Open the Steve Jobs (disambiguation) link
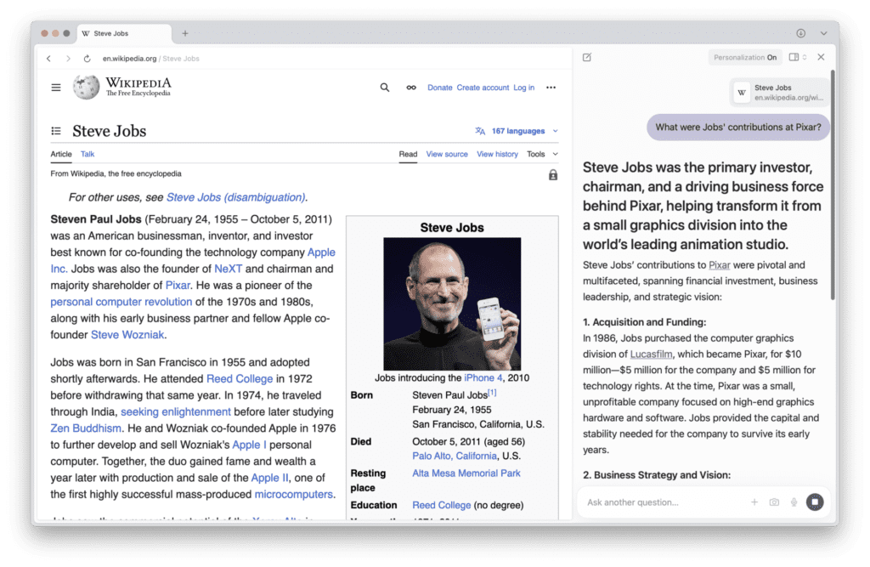This screenshot has width=870, height=567. (236, 197)
